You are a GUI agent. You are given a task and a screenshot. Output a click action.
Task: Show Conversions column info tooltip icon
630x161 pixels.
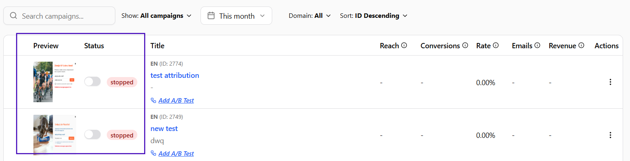465,45
